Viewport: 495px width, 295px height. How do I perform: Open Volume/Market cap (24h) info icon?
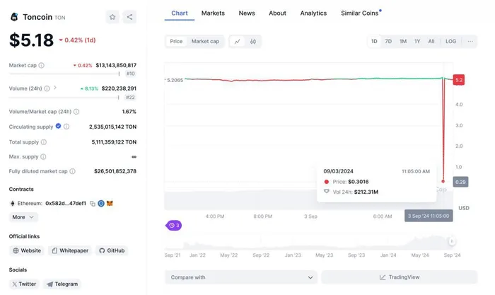(76, 112)
